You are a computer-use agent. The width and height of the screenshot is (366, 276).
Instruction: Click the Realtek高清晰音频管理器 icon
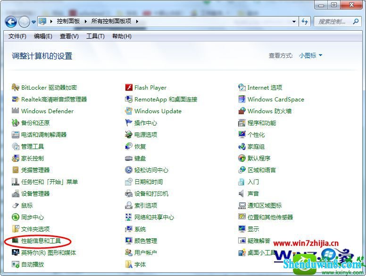[x=16, y=99]
